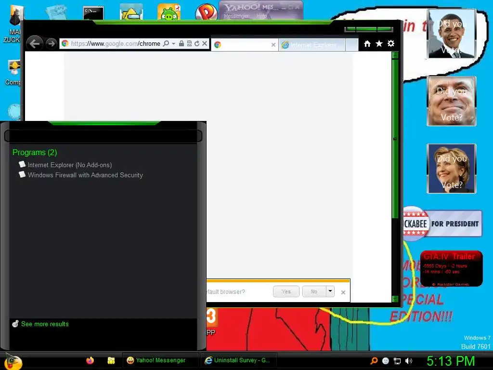Open Help menu in Yahoo! Messenger window
This screenshot has height=370, width=493.
[x=261, y=16]
